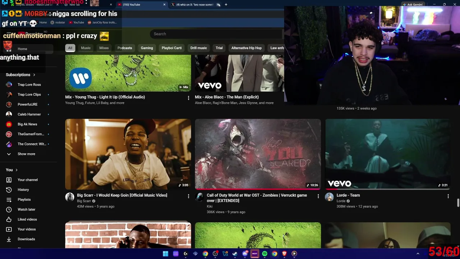Viewport: 460px width, 259px height.
Task: Play the Lorde - Team thumbnail
Action: click(387, 154)
